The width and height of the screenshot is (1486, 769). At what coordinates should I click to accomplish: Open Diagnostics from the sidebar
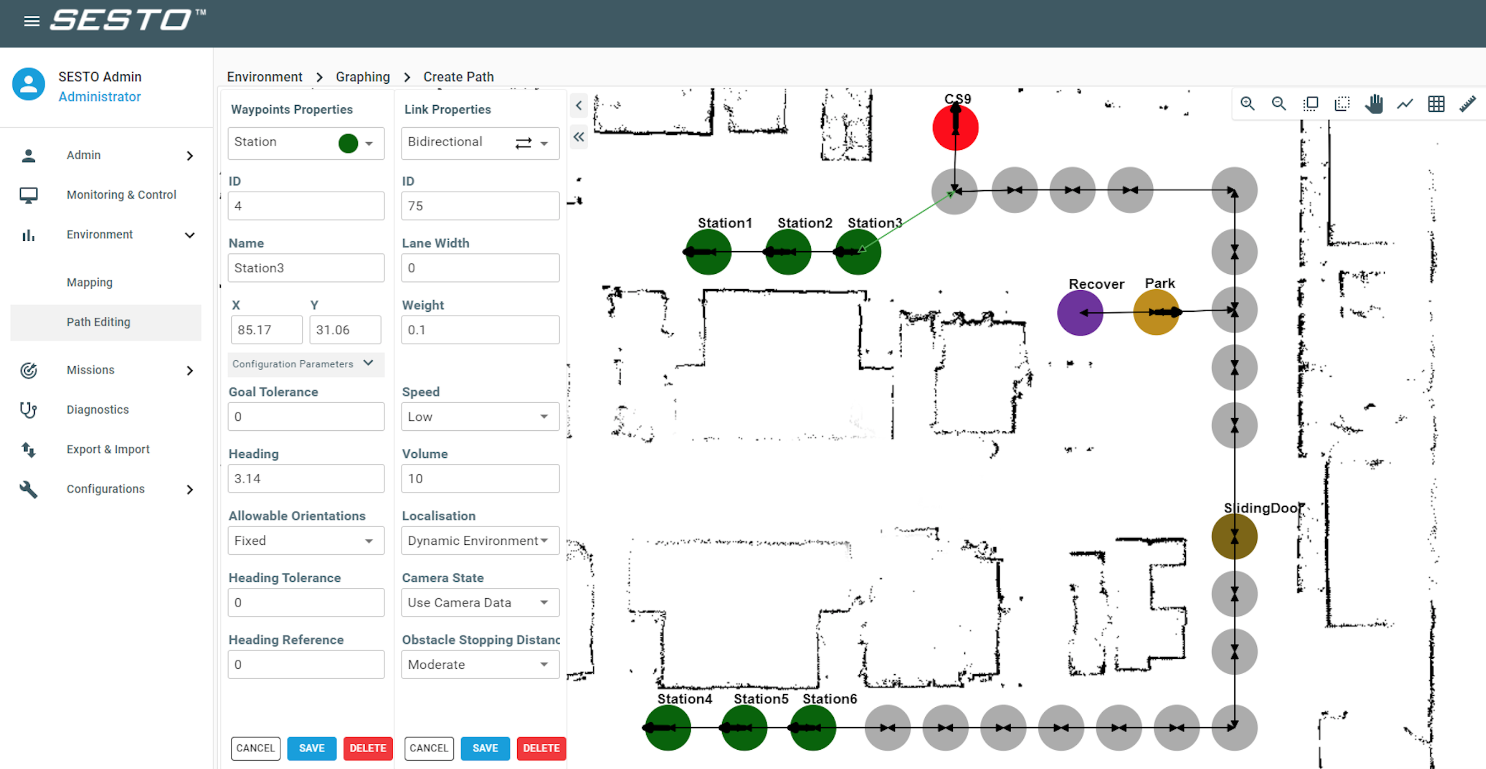coord(97,410)
